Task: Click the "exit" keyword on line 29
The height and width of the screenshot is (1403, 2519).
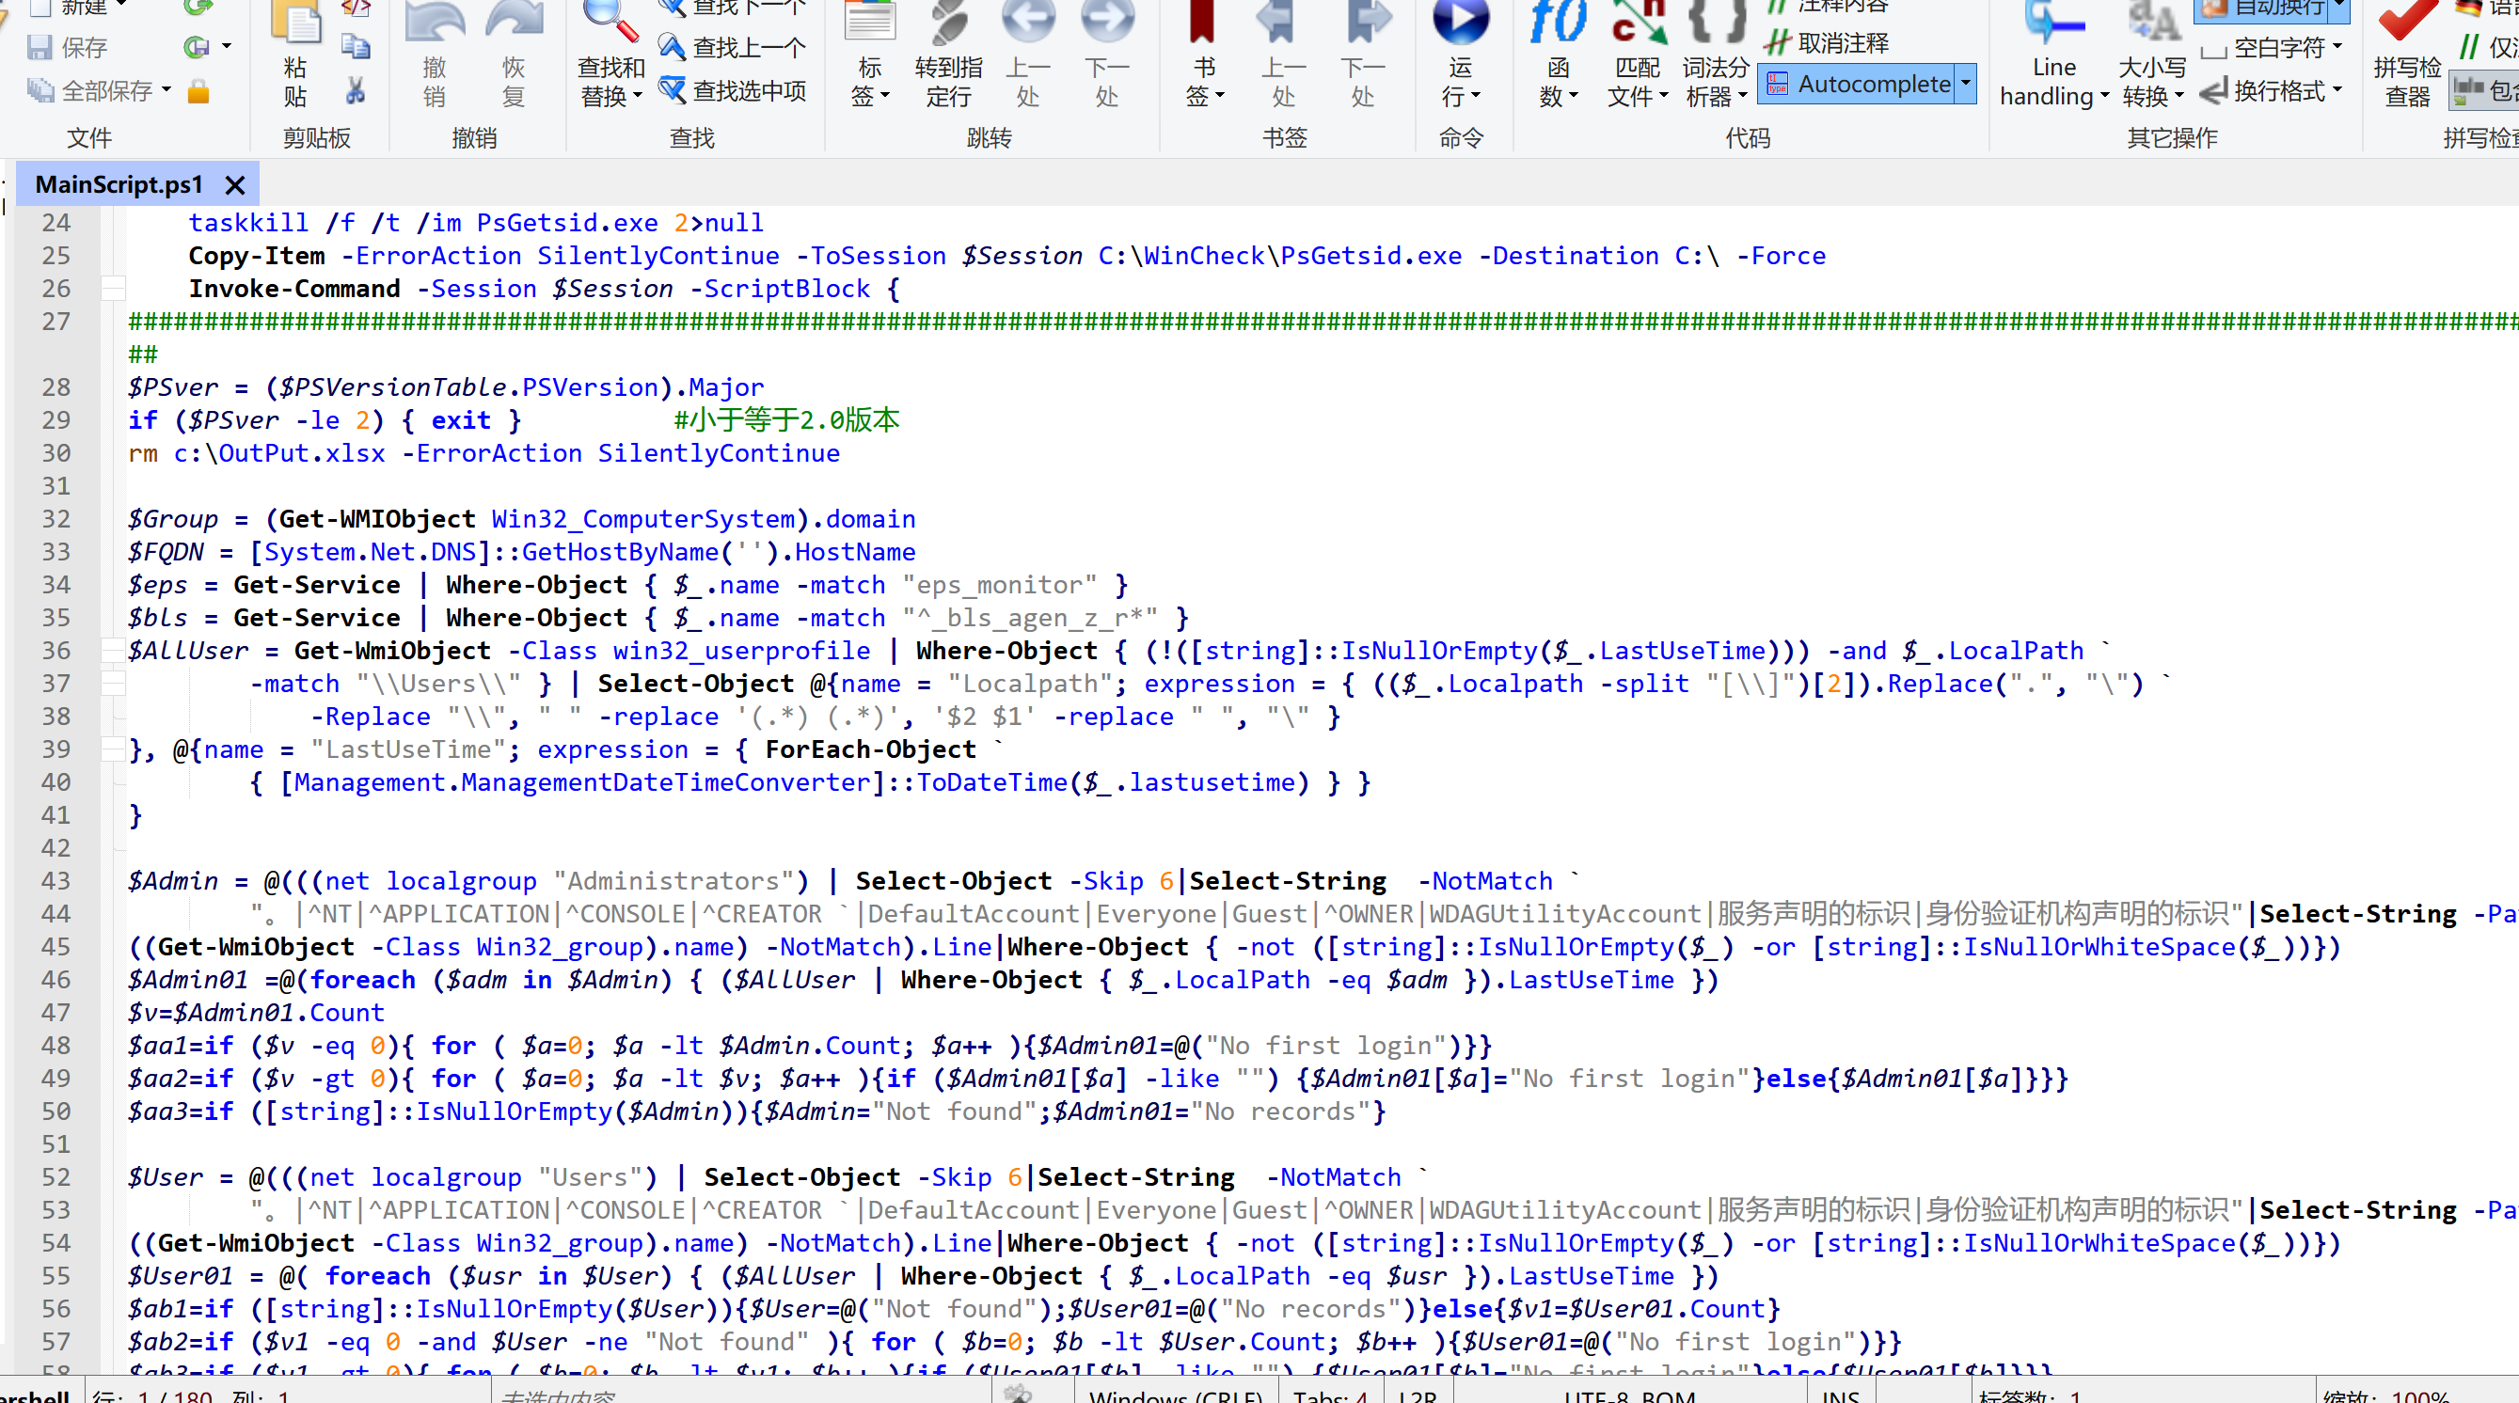Action: click(461, 420)
